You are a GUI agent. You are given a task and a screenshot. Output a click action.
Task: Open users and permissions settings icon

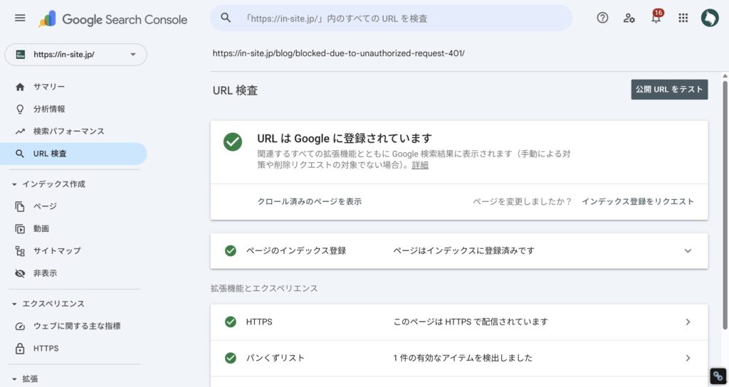[x=629, y=18]
